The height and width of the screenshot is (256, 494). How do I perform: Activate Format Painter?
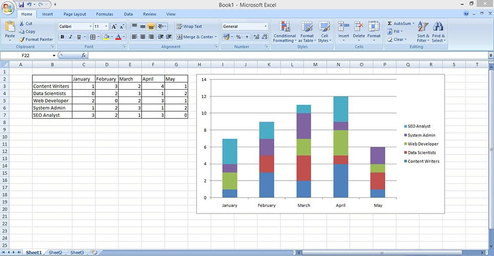[36, 40]
